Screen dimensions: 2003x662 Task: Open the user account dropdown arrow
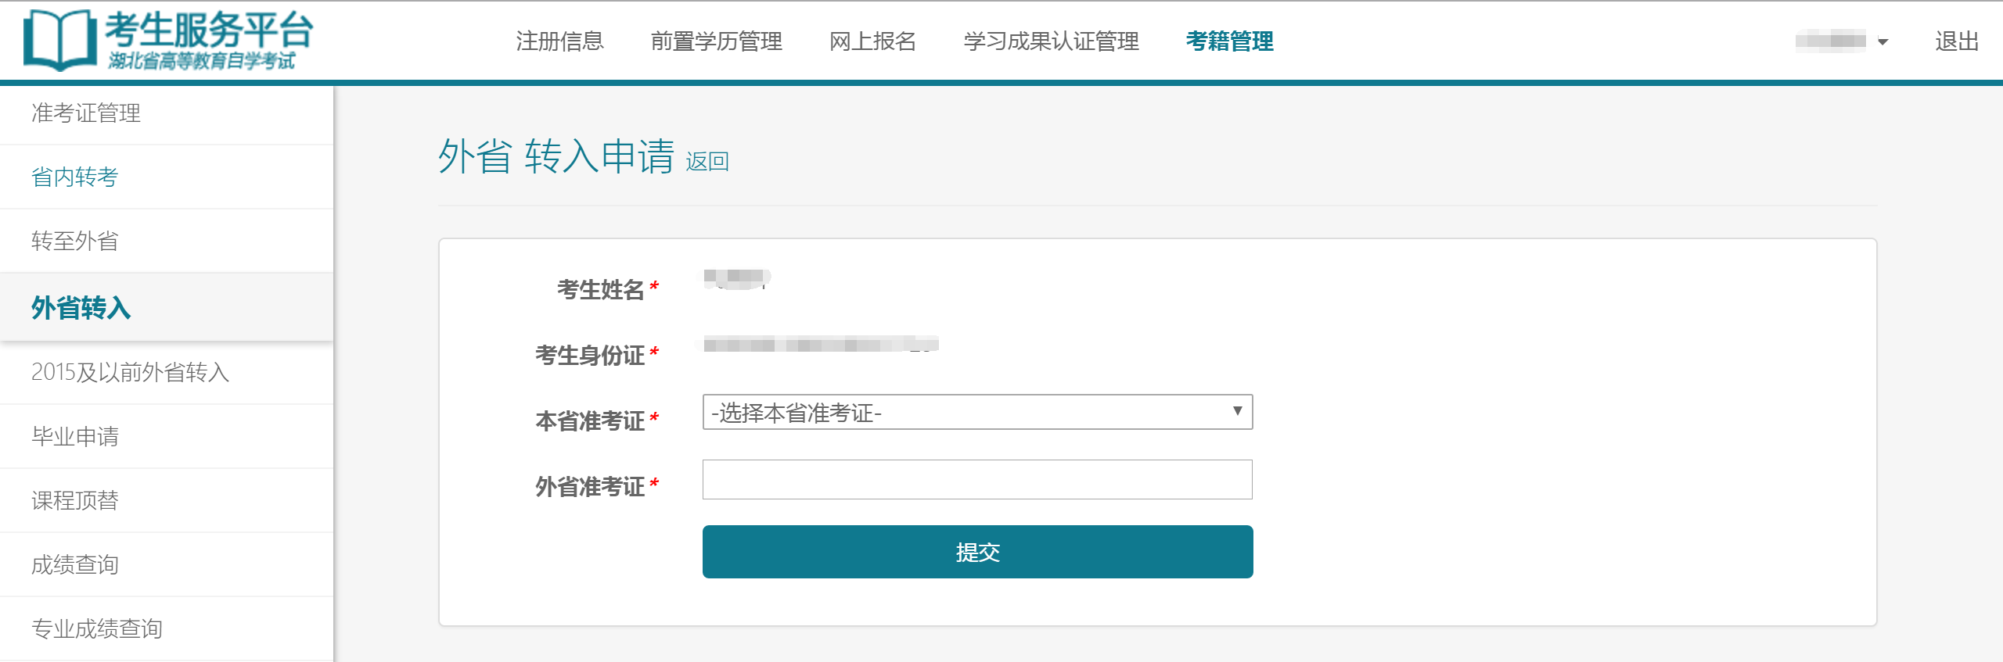1883,41
